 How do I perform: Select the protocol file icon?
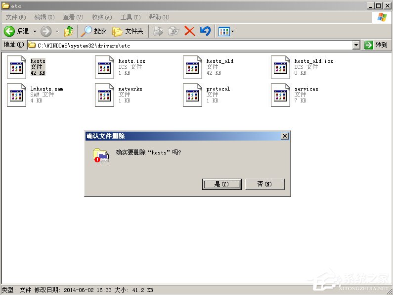[192, 95]
